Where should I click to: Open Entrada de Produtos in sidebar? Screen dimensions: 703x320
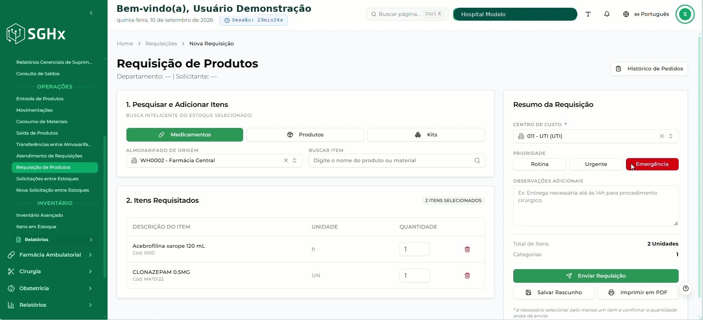pos(40,99)
